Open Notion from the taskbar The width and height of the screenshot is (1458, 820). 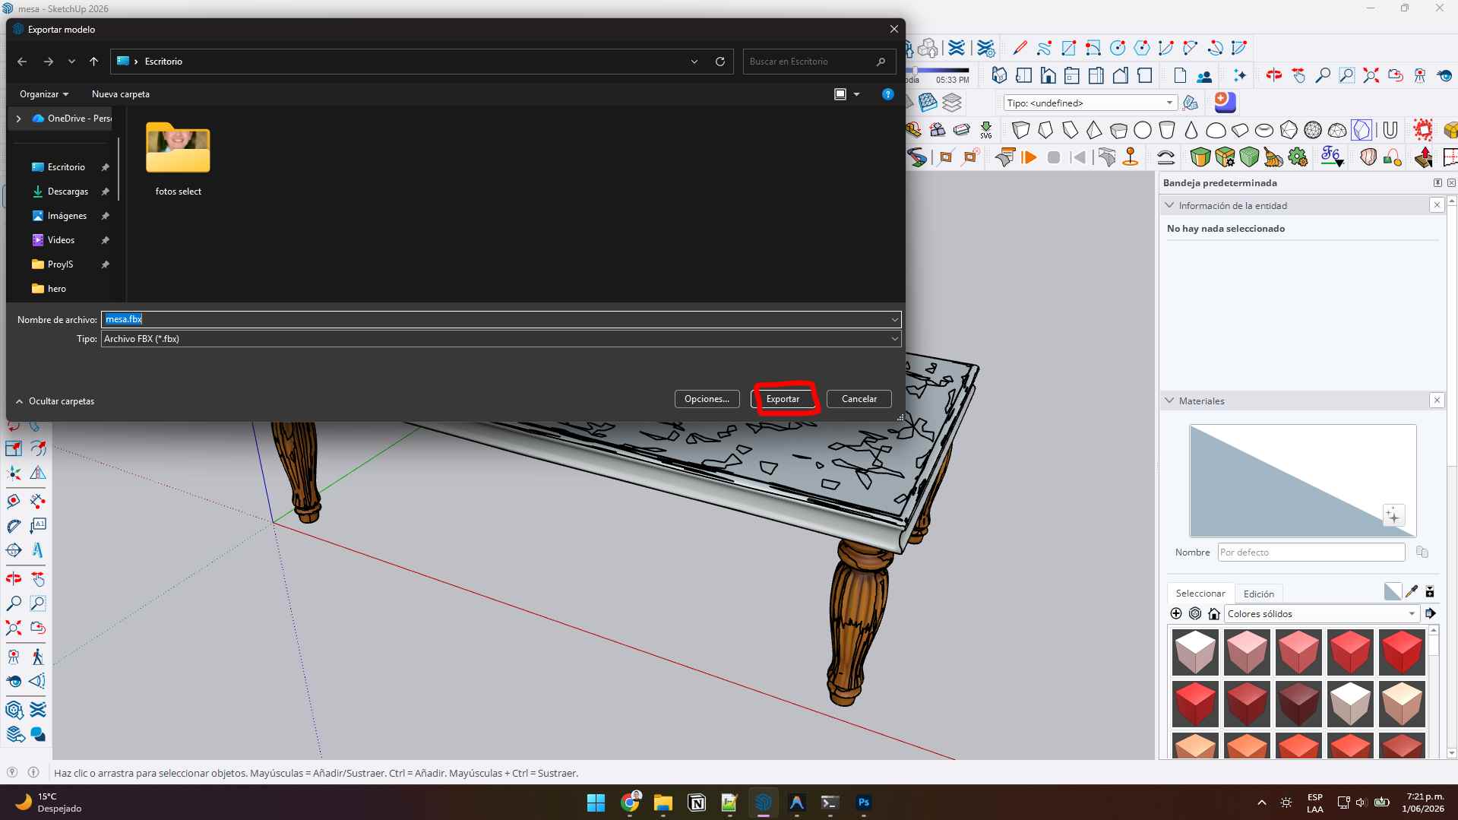click(696, 803)
